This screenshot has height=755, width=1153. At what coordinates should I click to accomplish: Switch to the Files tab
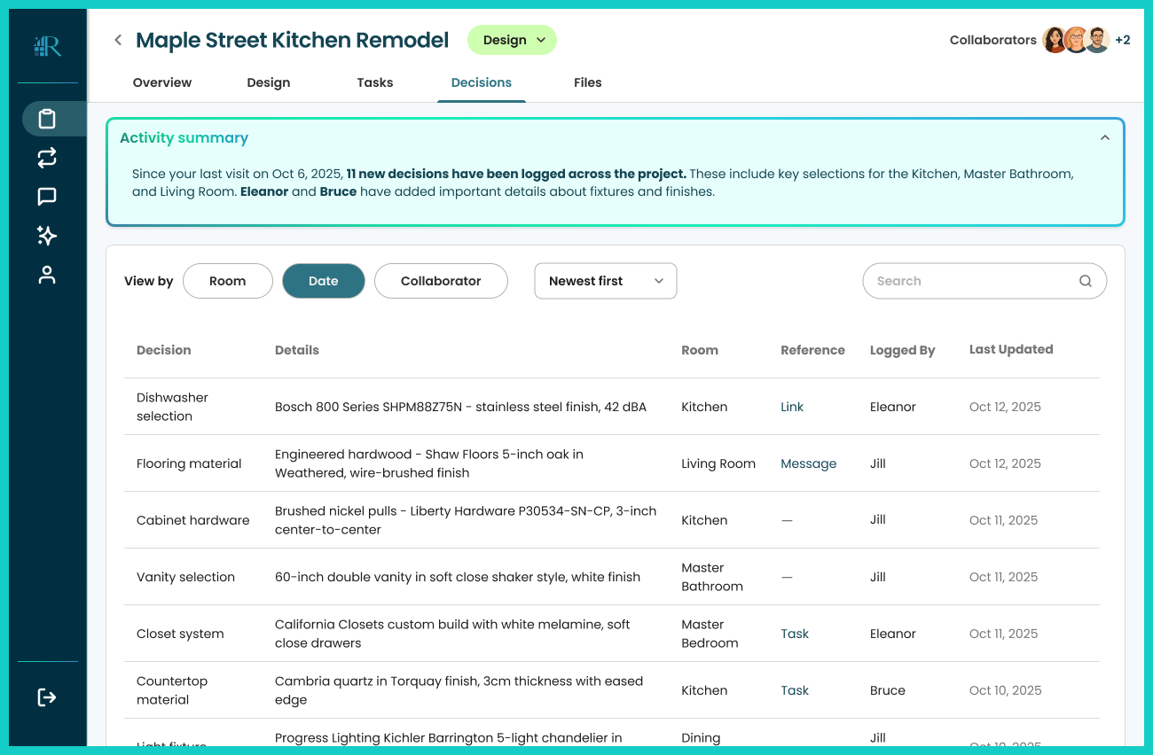588,82
